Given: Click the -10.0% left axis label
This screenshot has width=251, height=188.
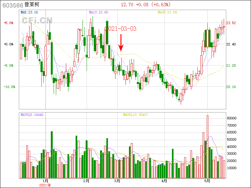Looking at the screenshot, I should pos(8,87).
